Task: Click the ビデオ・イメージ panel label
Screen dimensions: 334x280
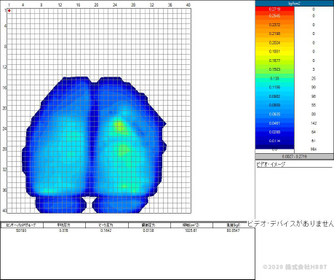Action: click(271, 164)
